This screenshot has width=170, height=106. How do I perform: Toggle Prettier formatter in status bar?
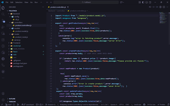point(161,105)
